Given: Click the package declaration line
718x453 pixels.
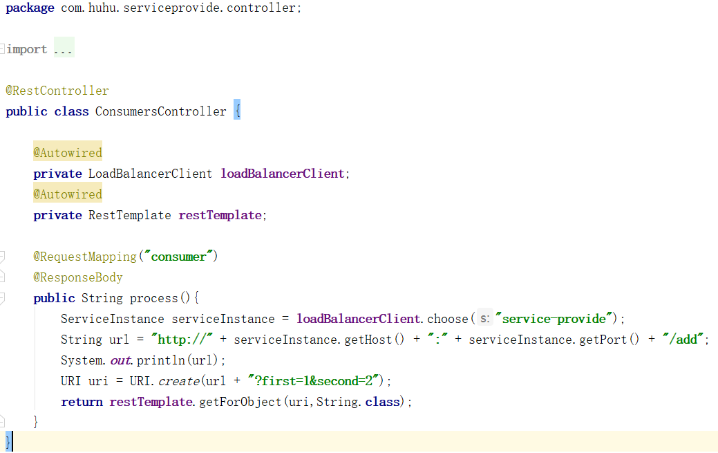Looking at the screenshot, I should [x=153, y=8].
